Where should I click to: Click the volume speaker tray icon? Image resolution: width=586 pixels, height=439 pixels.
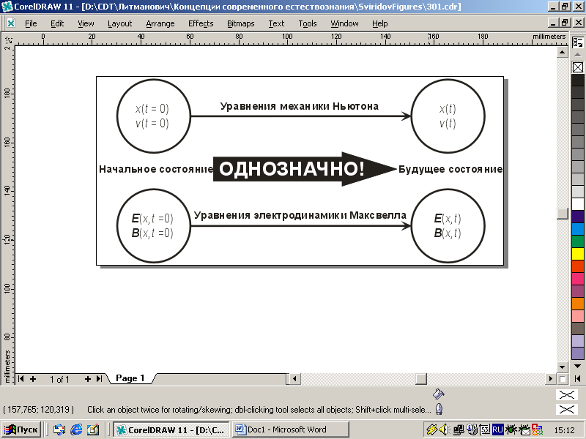(x=445, y=429)
